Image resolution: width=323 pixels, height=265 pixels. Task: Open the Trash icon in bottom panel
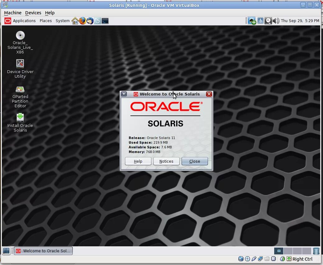tap(316, 251)
